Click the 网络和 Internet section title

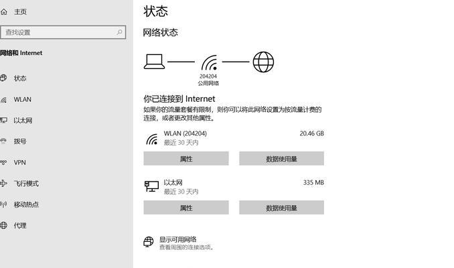point(21,53)
